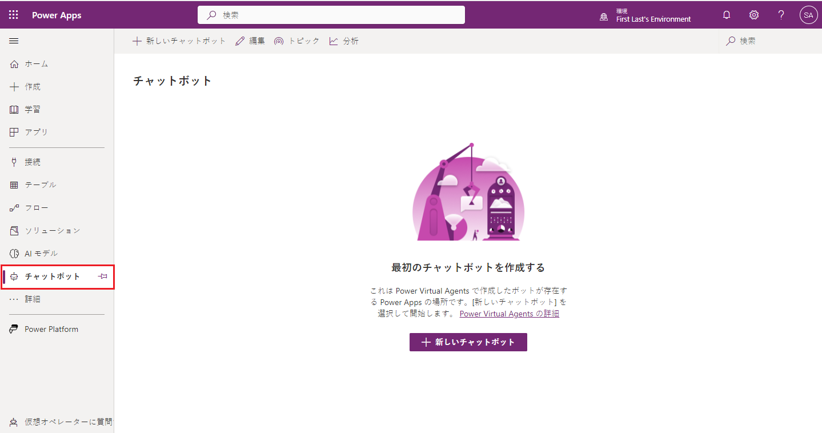The width and height of the screenshot is (822, 433).
Task: Collapse the left navigation hamburger menu
Action: coord(14,41)
